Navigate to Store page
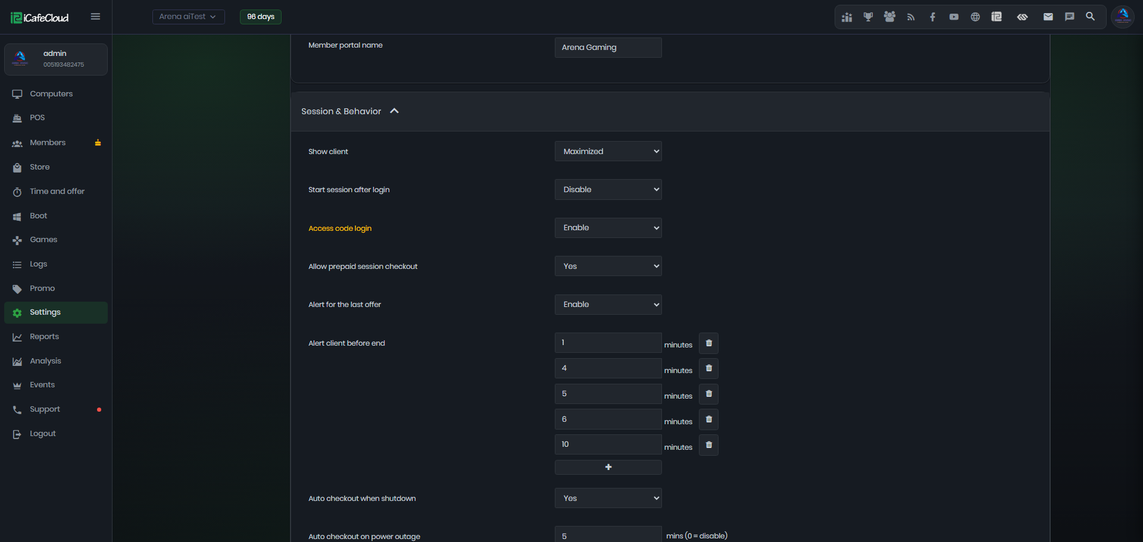Screen dimensions: 1143x542 (56, 167)
